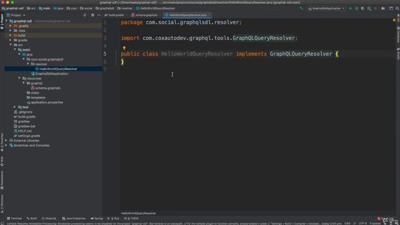Select HelloWorldQueryResolver.java editor tab
The width and height of the screenshot is (400, 225).
point(187,15)
